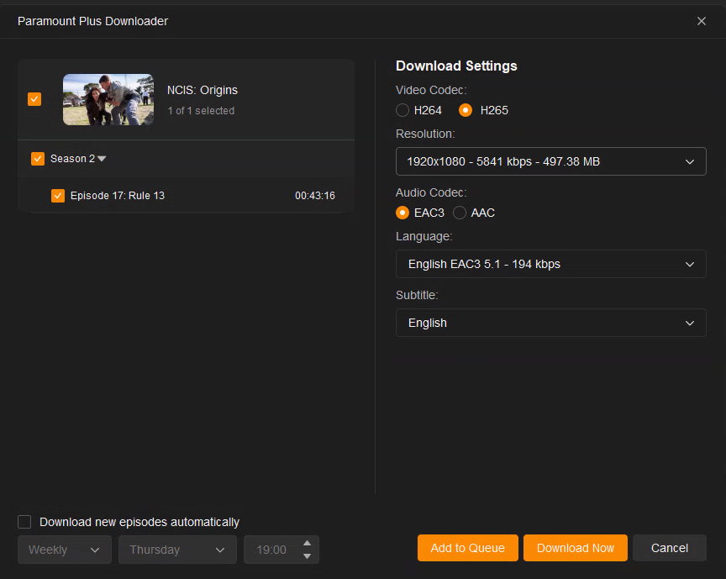The height and width of the screenshot is (579, 726).
Task: Open the Resolution dropdown
Action: [551, 161]
